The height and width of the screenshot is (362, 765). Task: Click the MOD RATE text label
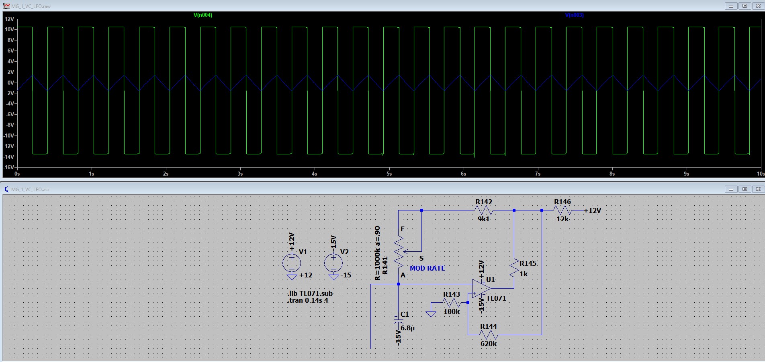pyautogui.click(x=427, y=268)
